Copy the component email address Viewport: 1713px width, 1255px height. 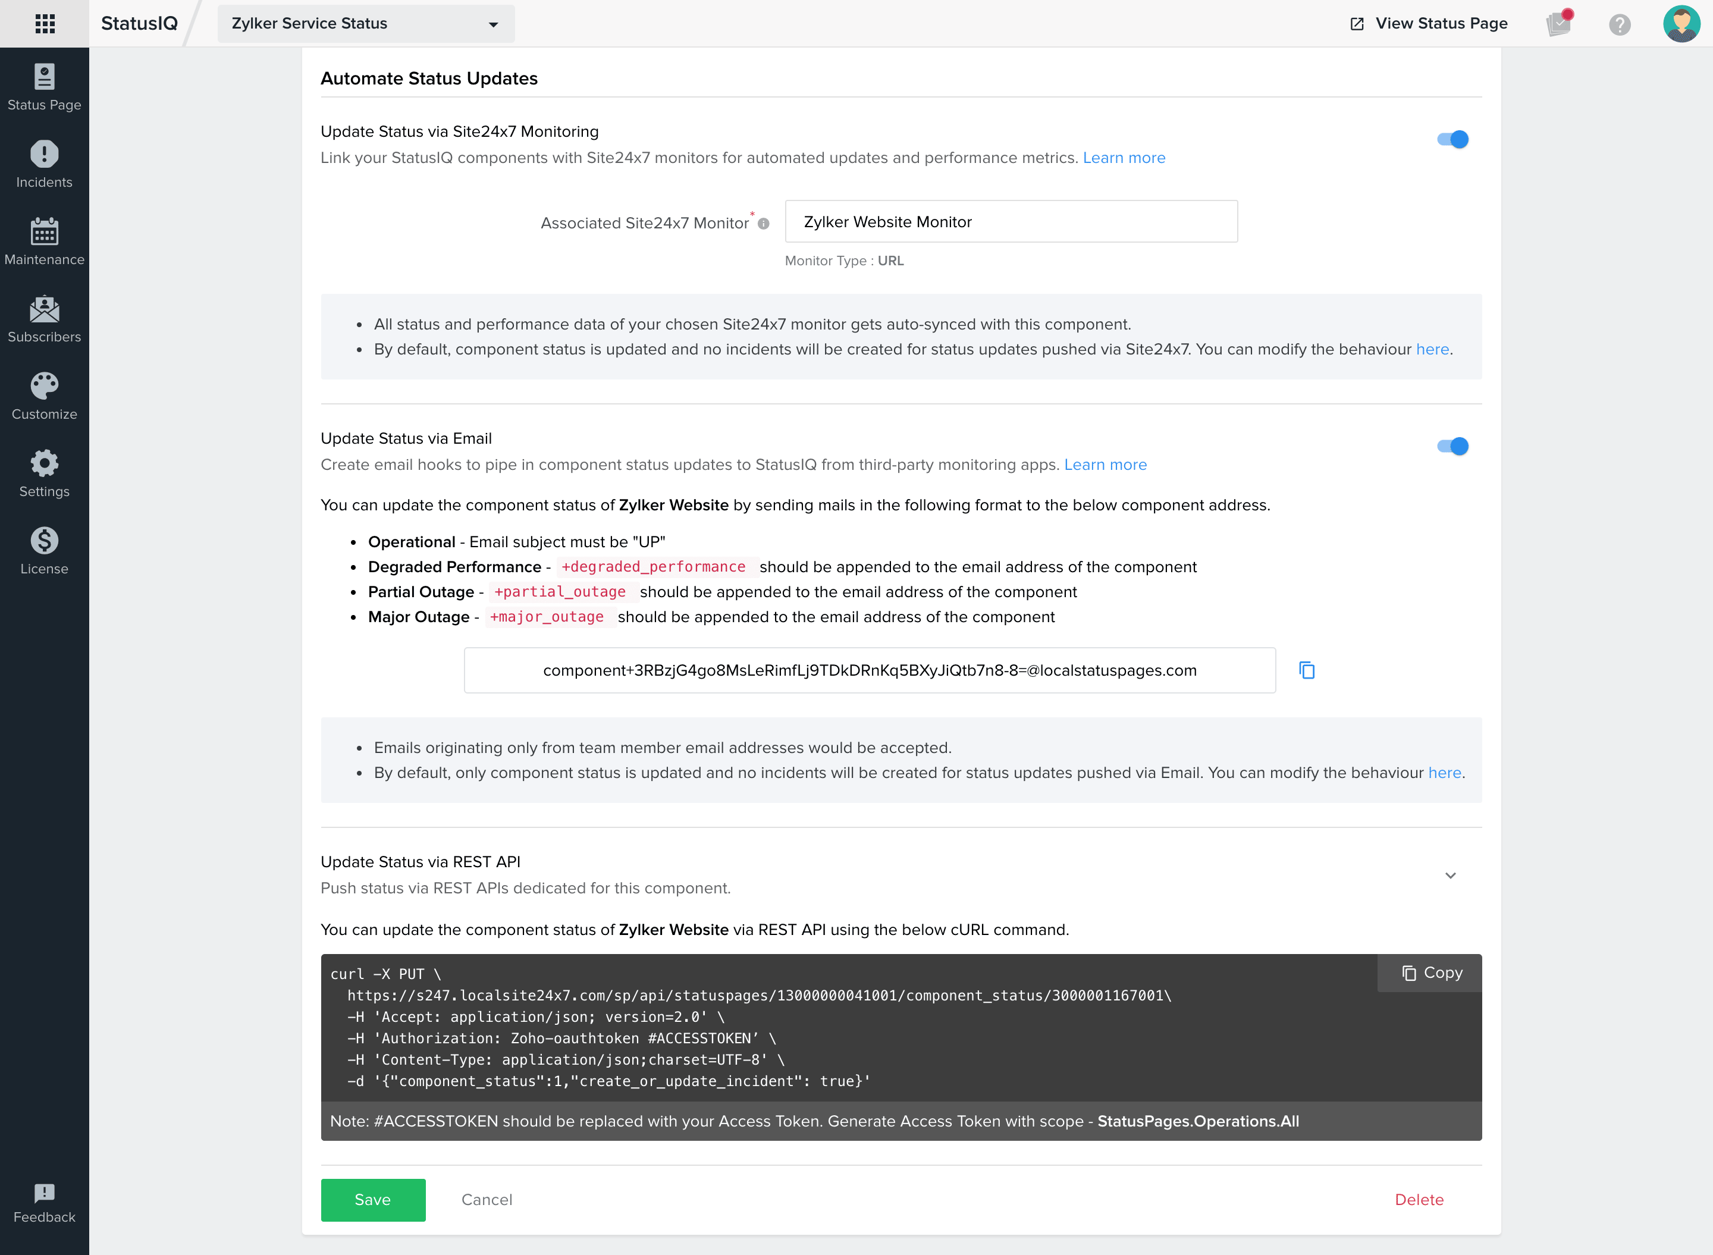1307,670
